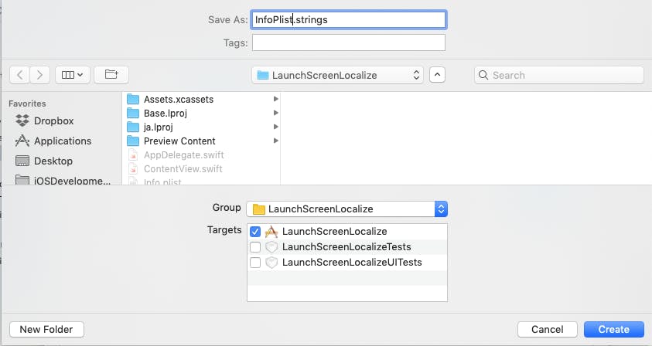Image resolution: width=652 pixels, height=346 pixels.
Task: Click the Dropbox logo icon
Action: coord(22,120)
